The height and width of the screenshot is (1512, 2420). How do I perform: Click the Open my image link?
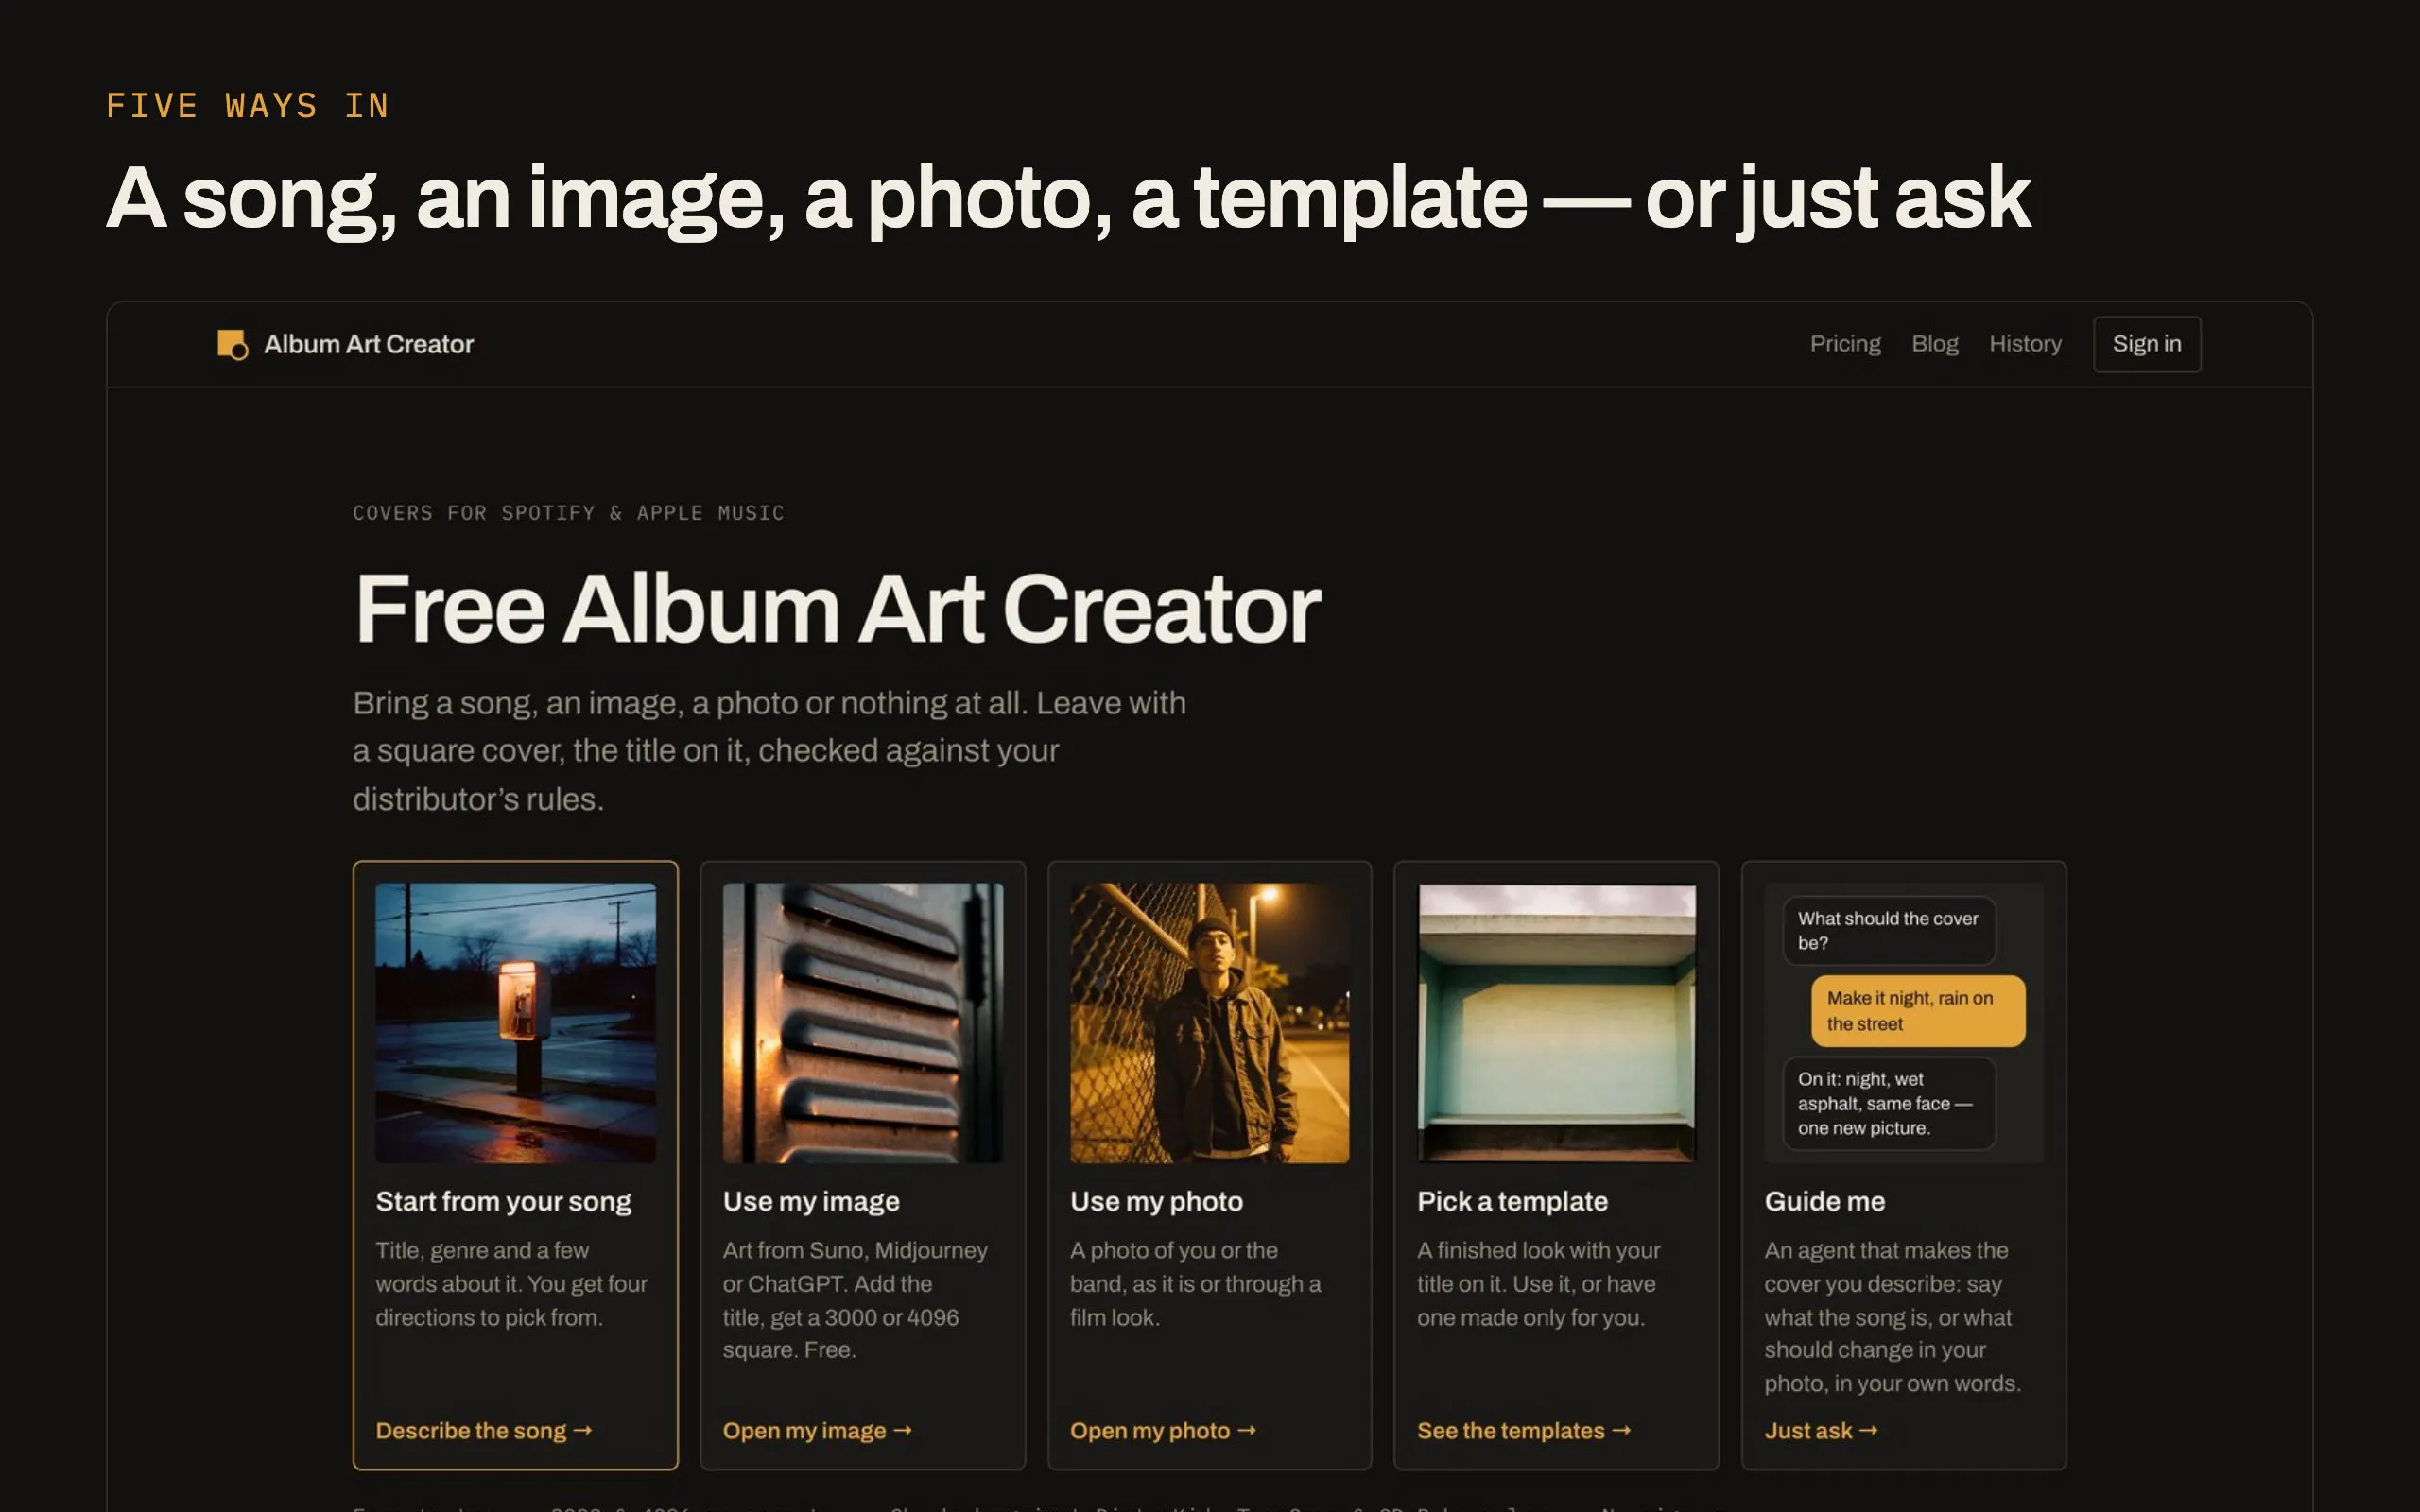pyautogui.click(x=817, y=1430)
